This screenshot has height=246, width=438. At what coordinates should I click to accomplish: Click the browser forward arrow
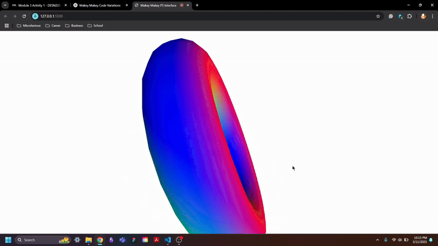pos(15,16)
